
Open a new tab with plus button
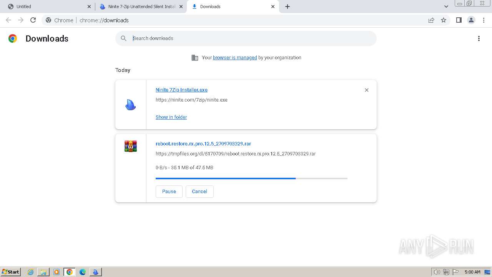pyautogui.click(x=288, y=7)
